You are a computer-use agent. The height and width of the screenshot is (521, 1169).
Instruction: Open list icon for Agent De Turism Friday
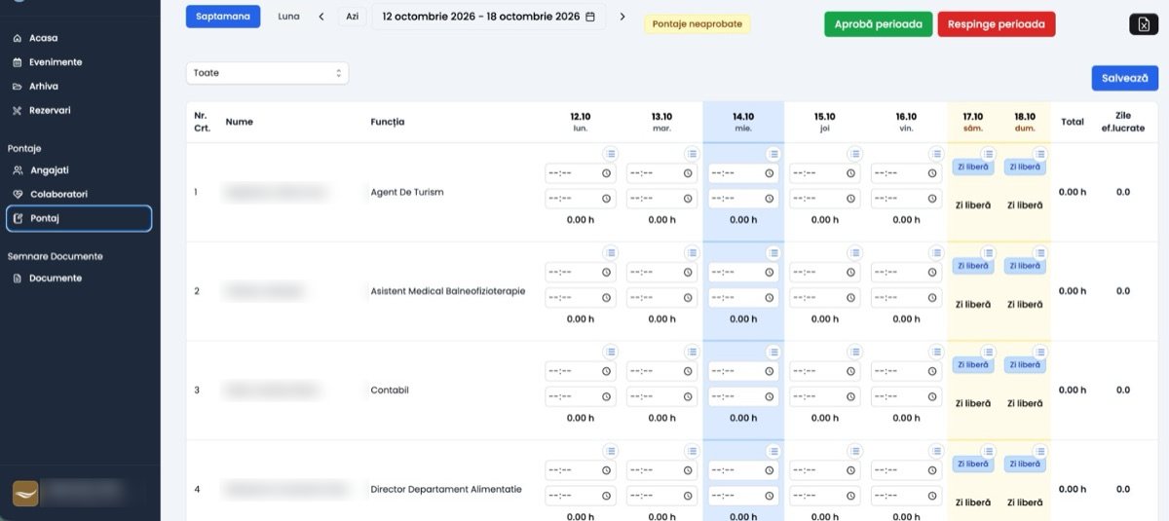click(x=936, y=154)
